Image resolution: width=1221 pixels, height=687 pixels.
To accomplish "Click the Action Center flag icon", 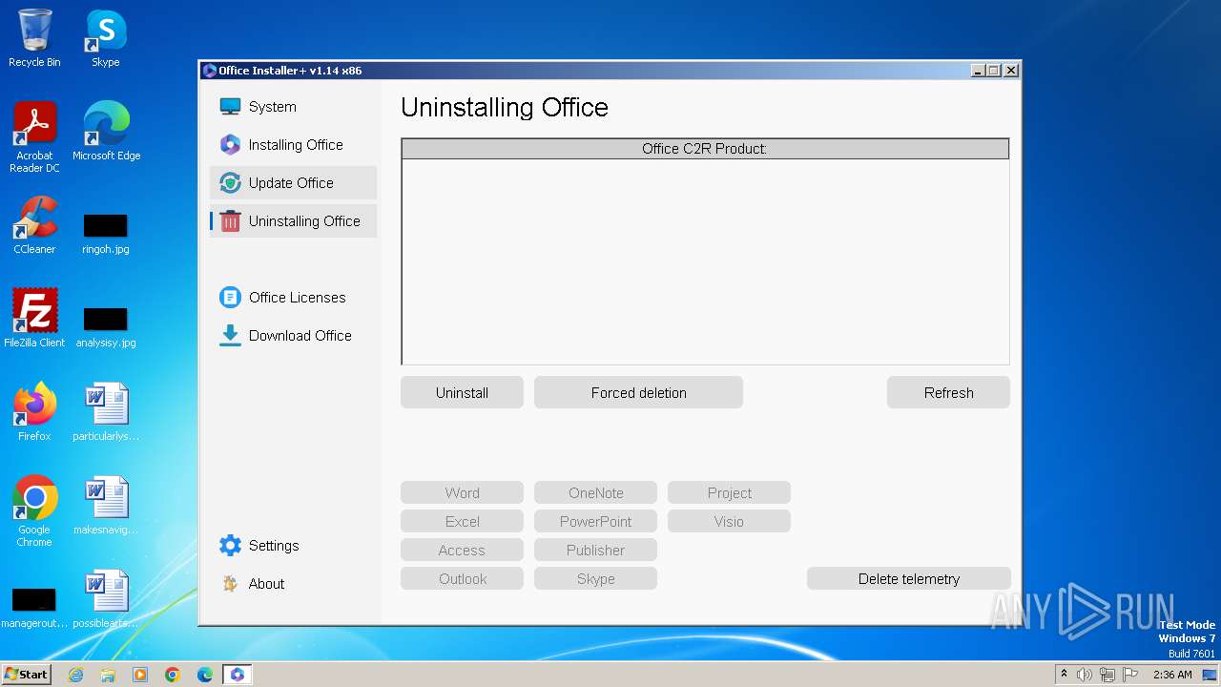I will (x=1130, y=675).
